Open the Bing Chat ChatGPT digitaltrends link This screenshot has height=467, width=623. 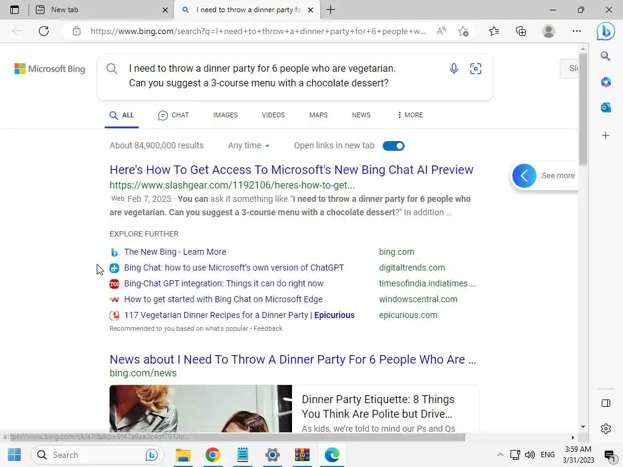(x=234, y=268)
